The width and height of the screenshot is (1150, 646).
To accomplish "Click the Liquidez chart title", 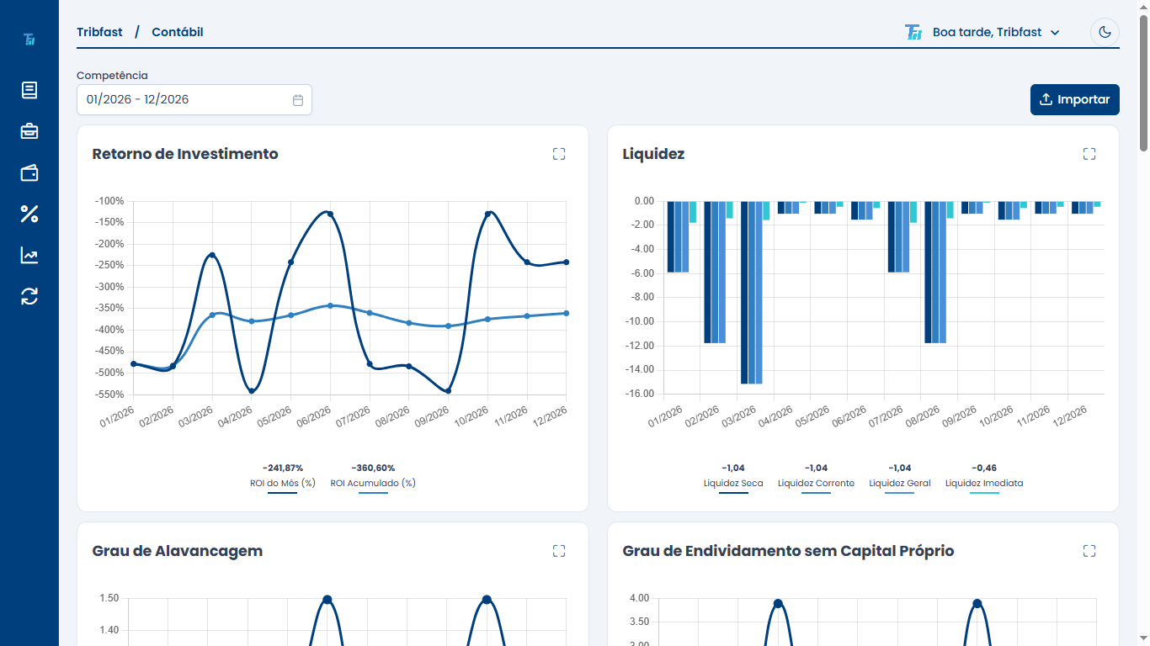I will (653, 154).
